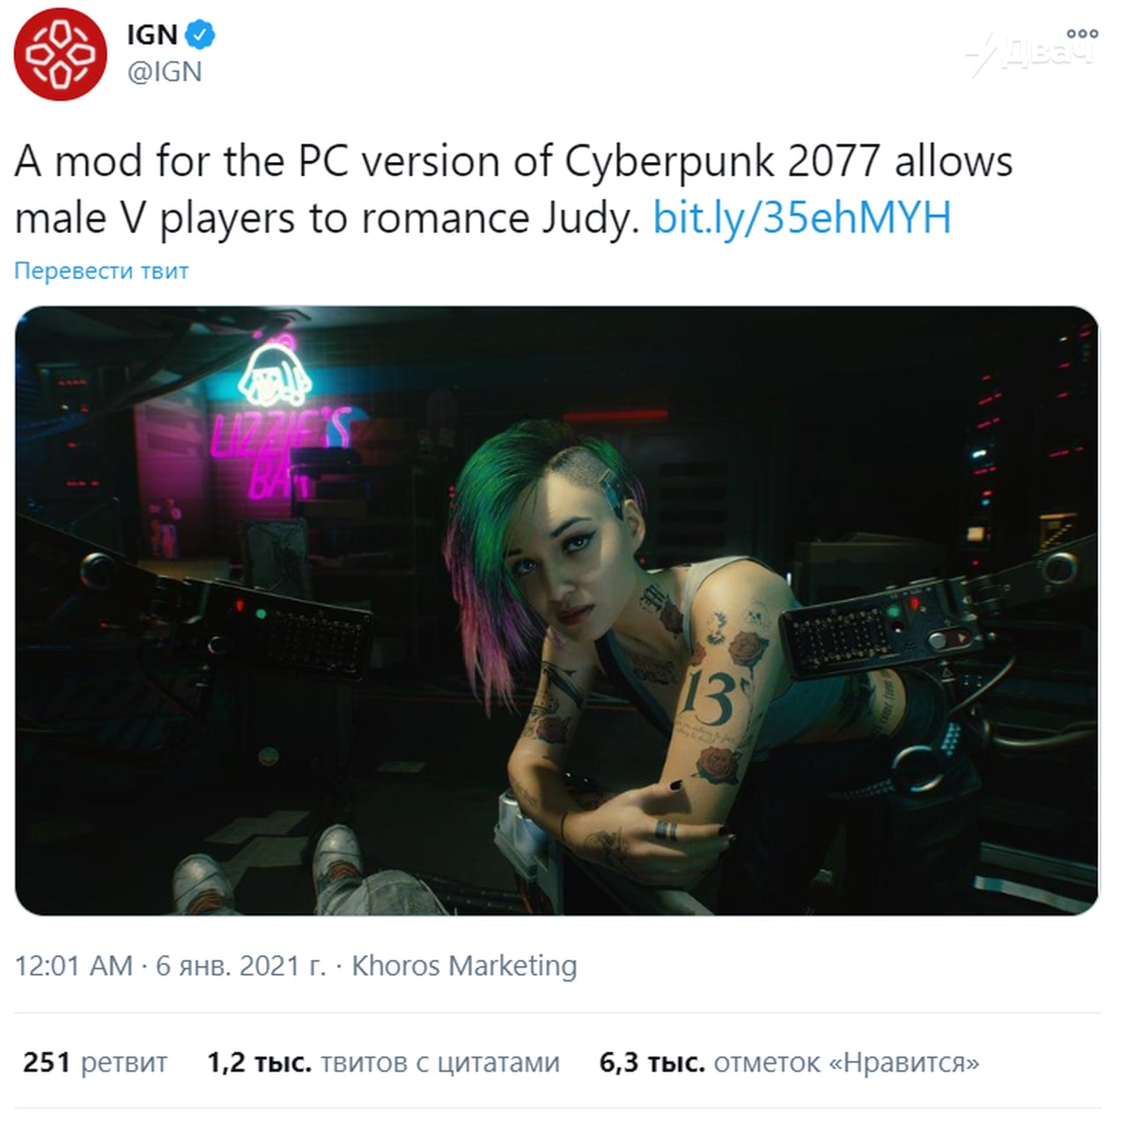View 1,2 тыс. твитов с цитатами
Screen dimensions: 1121x1127
click(383, 1063)
